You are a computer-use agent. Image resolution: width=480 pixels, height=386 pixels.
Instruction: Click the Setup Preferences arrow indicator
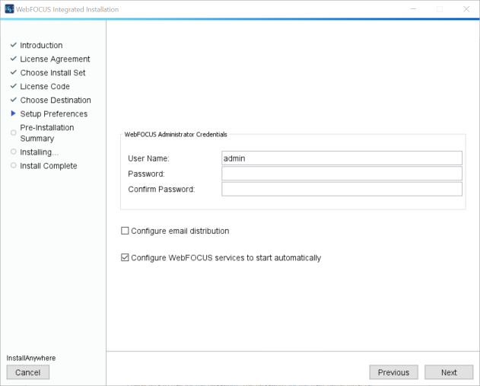pyautogui.click(x=13, y=113)
